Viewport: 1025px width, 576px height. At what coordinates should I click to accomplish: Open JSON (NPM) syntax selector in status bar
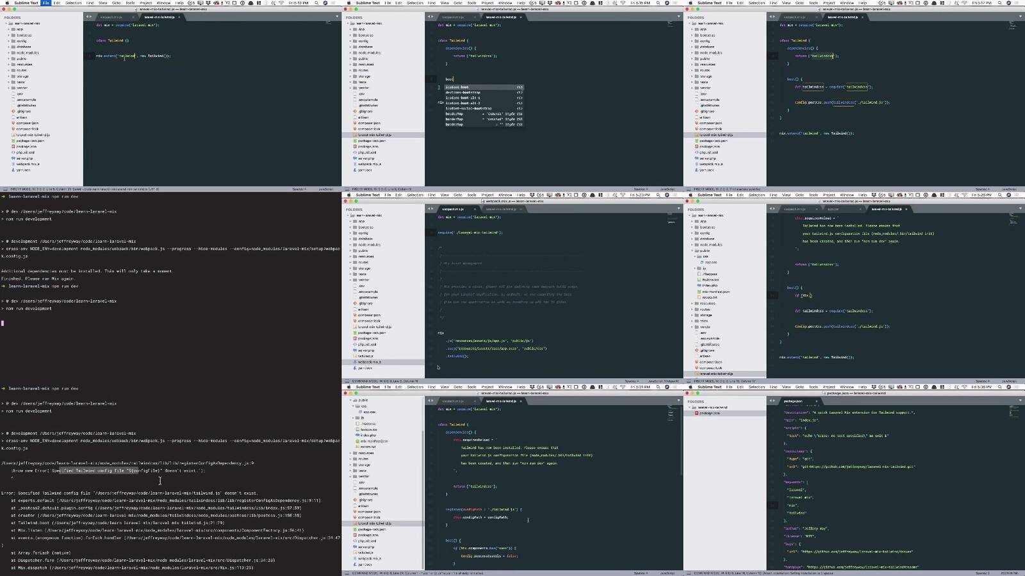pyautogui.click(x=1008, y=573)
